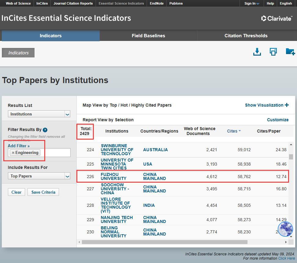Click the add to folder icon

coord(290,52)
